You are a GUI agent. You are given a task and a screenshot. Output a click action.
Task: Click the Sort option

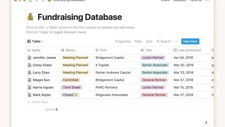tap(149, 41)
